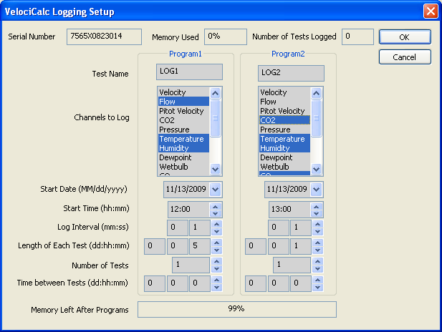Toggle Temperature in Program2 channel list
The image size is (442, 332).
[284, 139]
